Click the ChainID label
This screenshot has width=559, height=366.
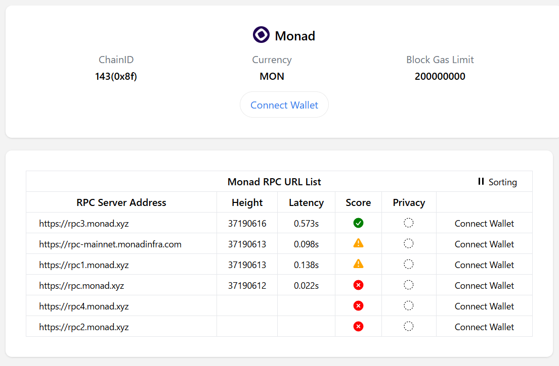pos(116,60)
